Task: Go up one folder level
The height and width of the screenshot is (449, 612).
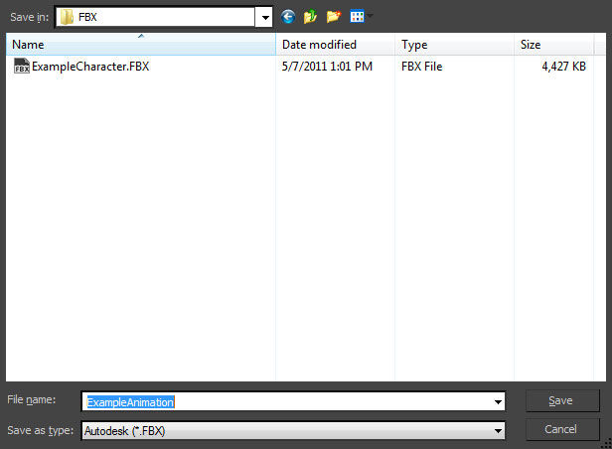Action: click(310, 17)
